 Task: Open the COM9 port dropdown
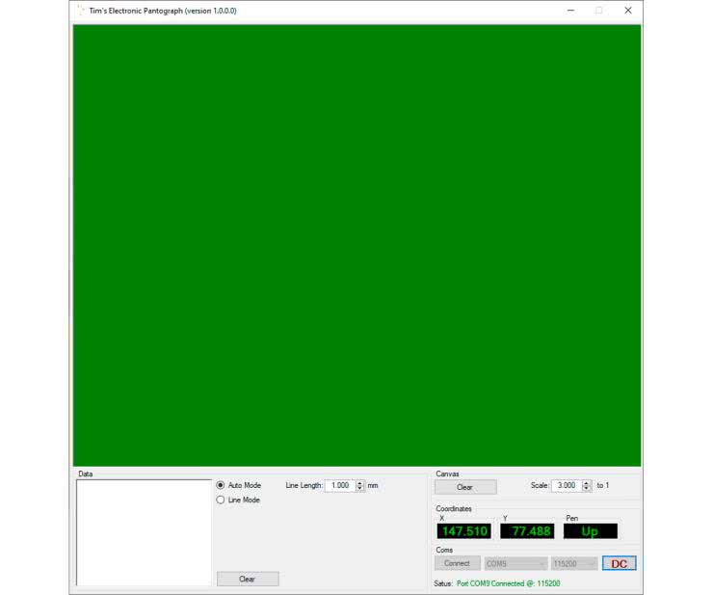(515, 563)
